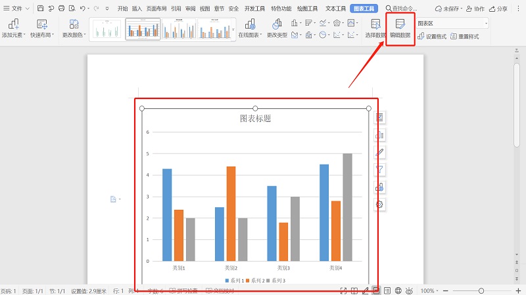The height and width of the screenshot is (295, 526).
Task: Switch to the 绘图工具 (Drawing Tools) tab
Action: [x=306, y=9]
